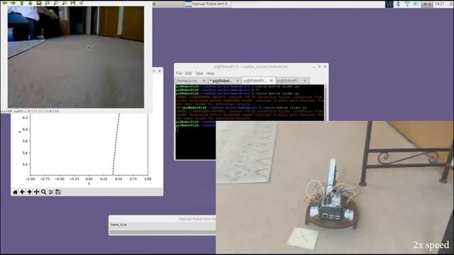
Task: Click the volume speaker tray icon
Action: 416,4
